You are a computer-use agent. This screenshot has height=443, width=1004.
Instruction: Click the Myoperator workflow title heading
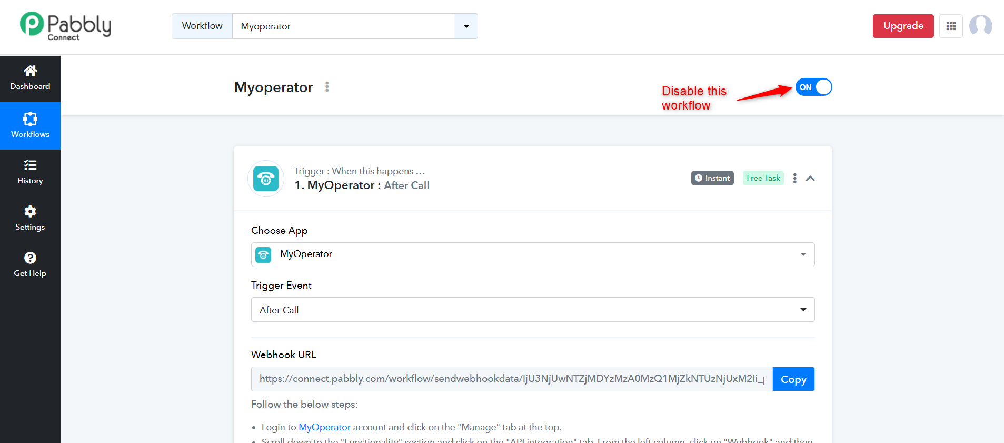click(274, 87)
